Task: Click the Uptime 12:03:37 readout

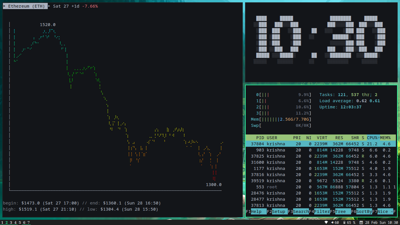Action: pos(341,107)
